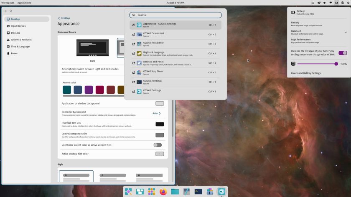Screen dimensions: 351x197
Task: Select the High Performance power profile
Action: (x=319, y=41)
